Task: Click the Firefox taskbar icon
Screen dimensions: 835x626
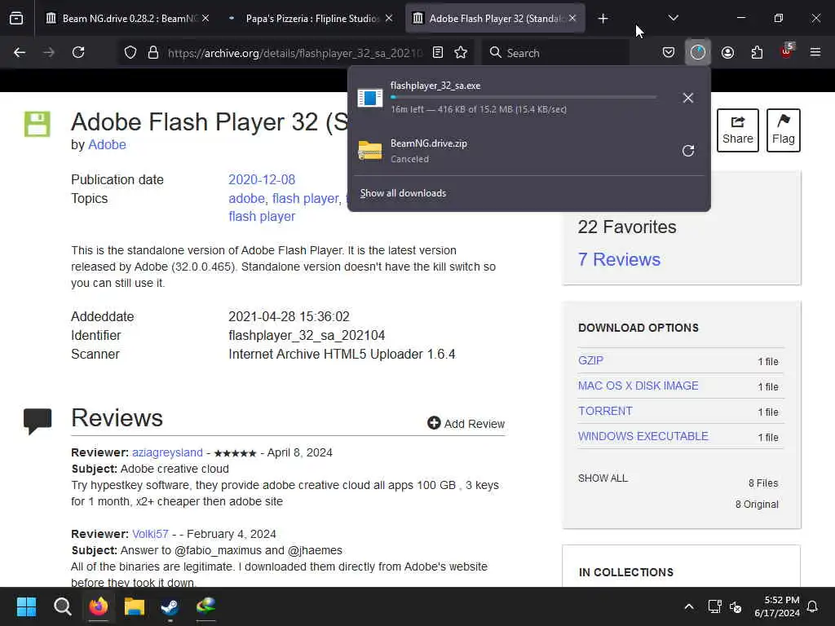Action: (99, 606)
